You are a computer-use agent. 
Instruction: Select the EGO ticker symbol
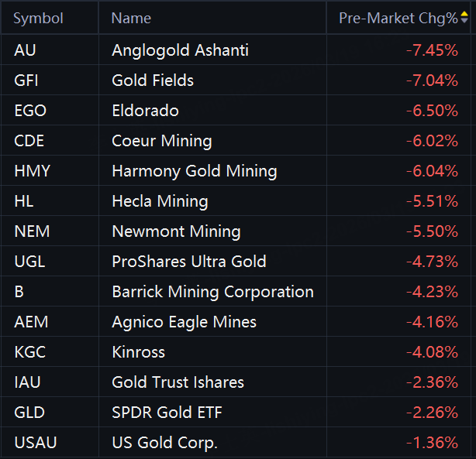30,111
